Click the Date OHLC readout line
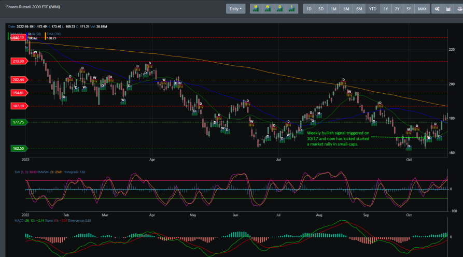 tap(58, 26)
